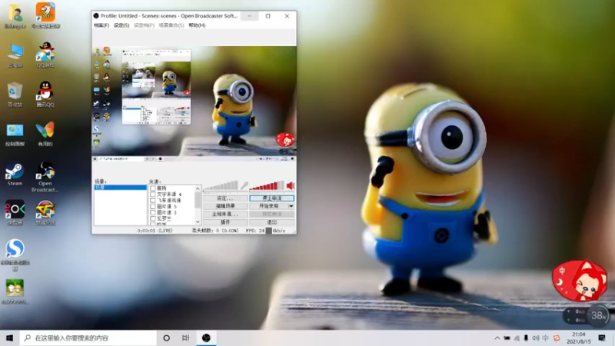Click the 文字来源 4 source name
The height and width of the screenshot is (346, 615).
(x=169, y=195)
